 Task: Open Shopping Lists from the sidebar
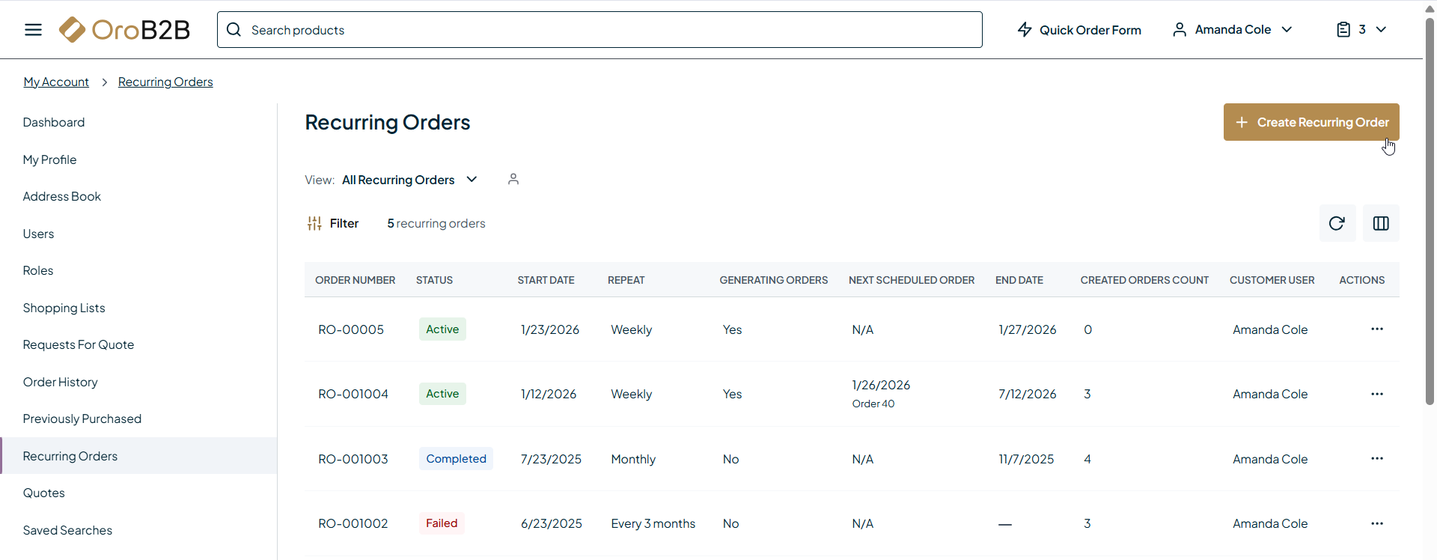pyautogui.click(x=64, y=308)
